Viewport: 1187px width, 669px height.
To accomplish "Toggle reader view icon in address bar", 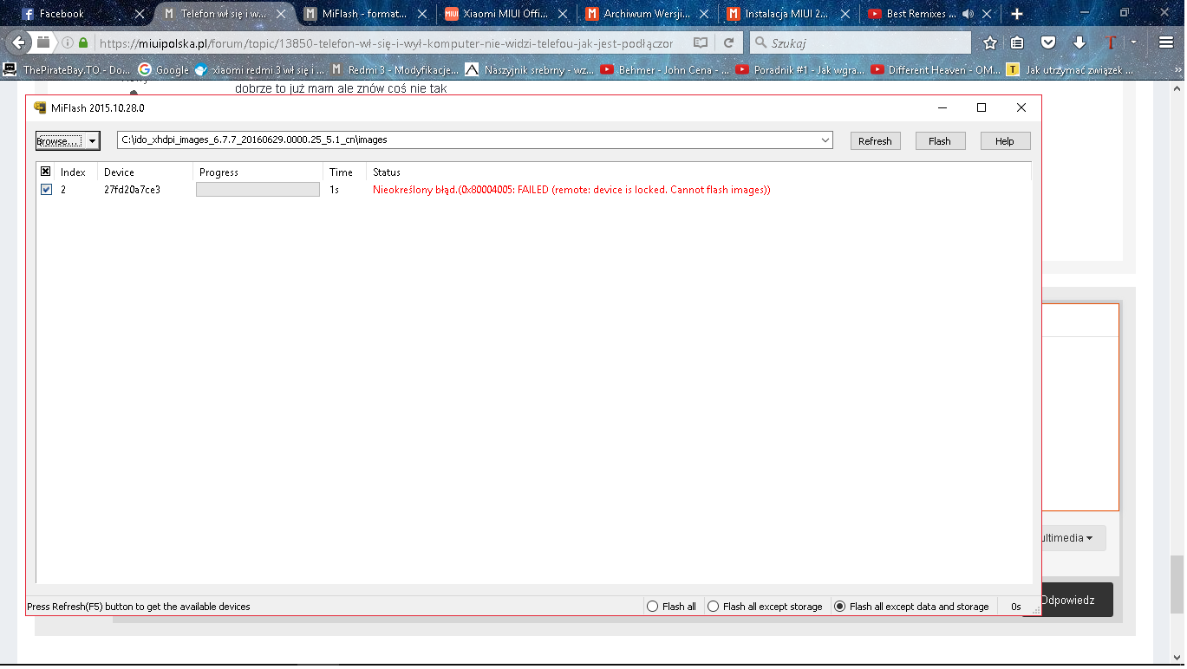I will point(701,42).
